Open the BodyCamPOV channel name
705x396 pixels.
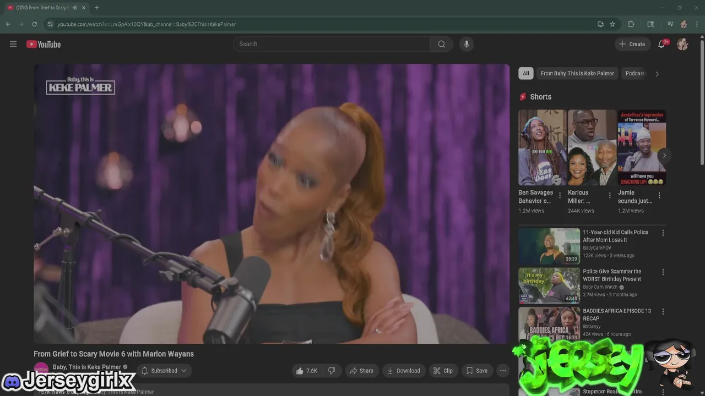[597, 248]
